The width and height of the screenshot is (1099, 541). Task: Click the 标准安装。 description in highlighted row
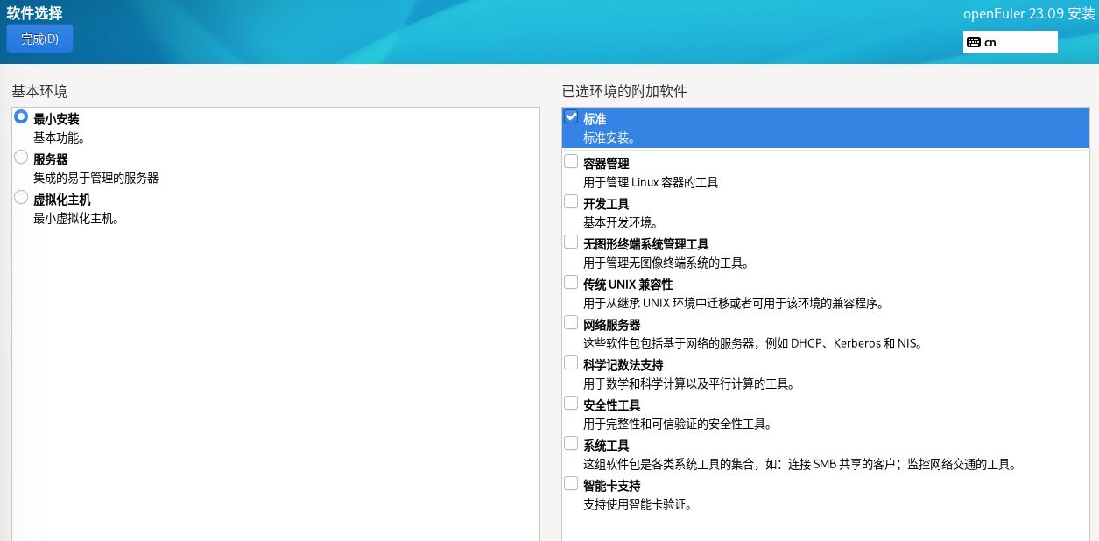coord(609,137)
